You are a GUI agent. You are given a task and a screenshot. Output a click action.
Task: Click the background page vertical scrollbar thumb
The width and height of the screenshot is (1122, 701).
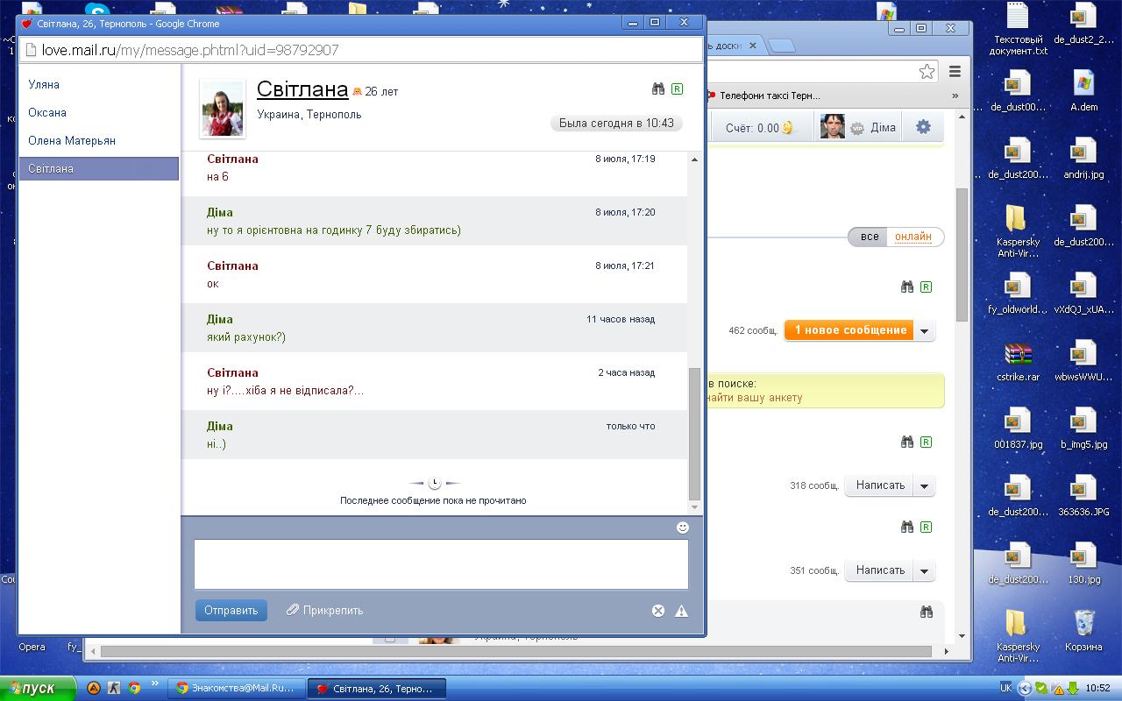962,254
